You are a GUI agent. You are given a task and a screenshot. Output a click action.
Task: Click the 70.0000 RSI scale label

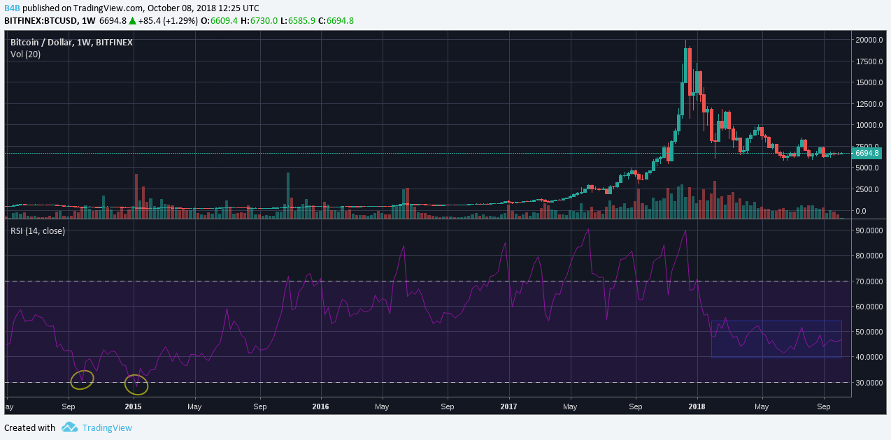(869, 281)
